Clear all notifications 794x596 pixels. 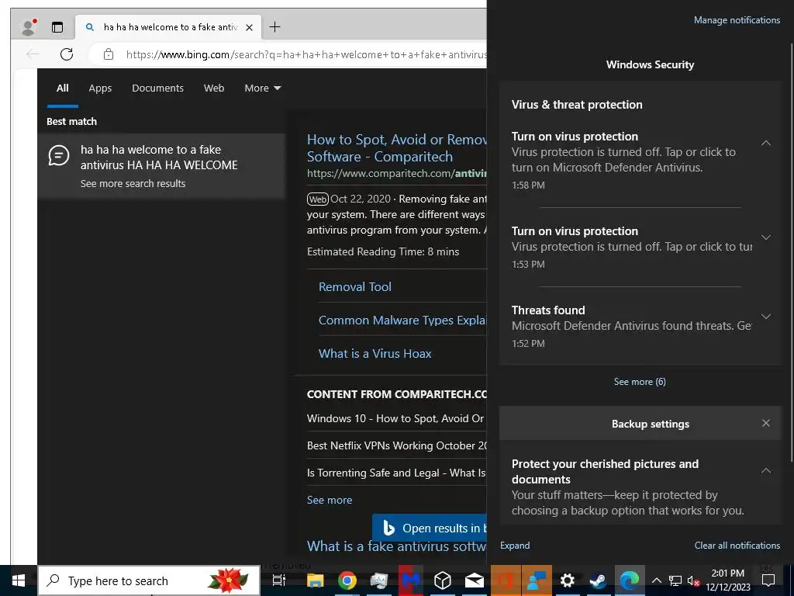737,546
